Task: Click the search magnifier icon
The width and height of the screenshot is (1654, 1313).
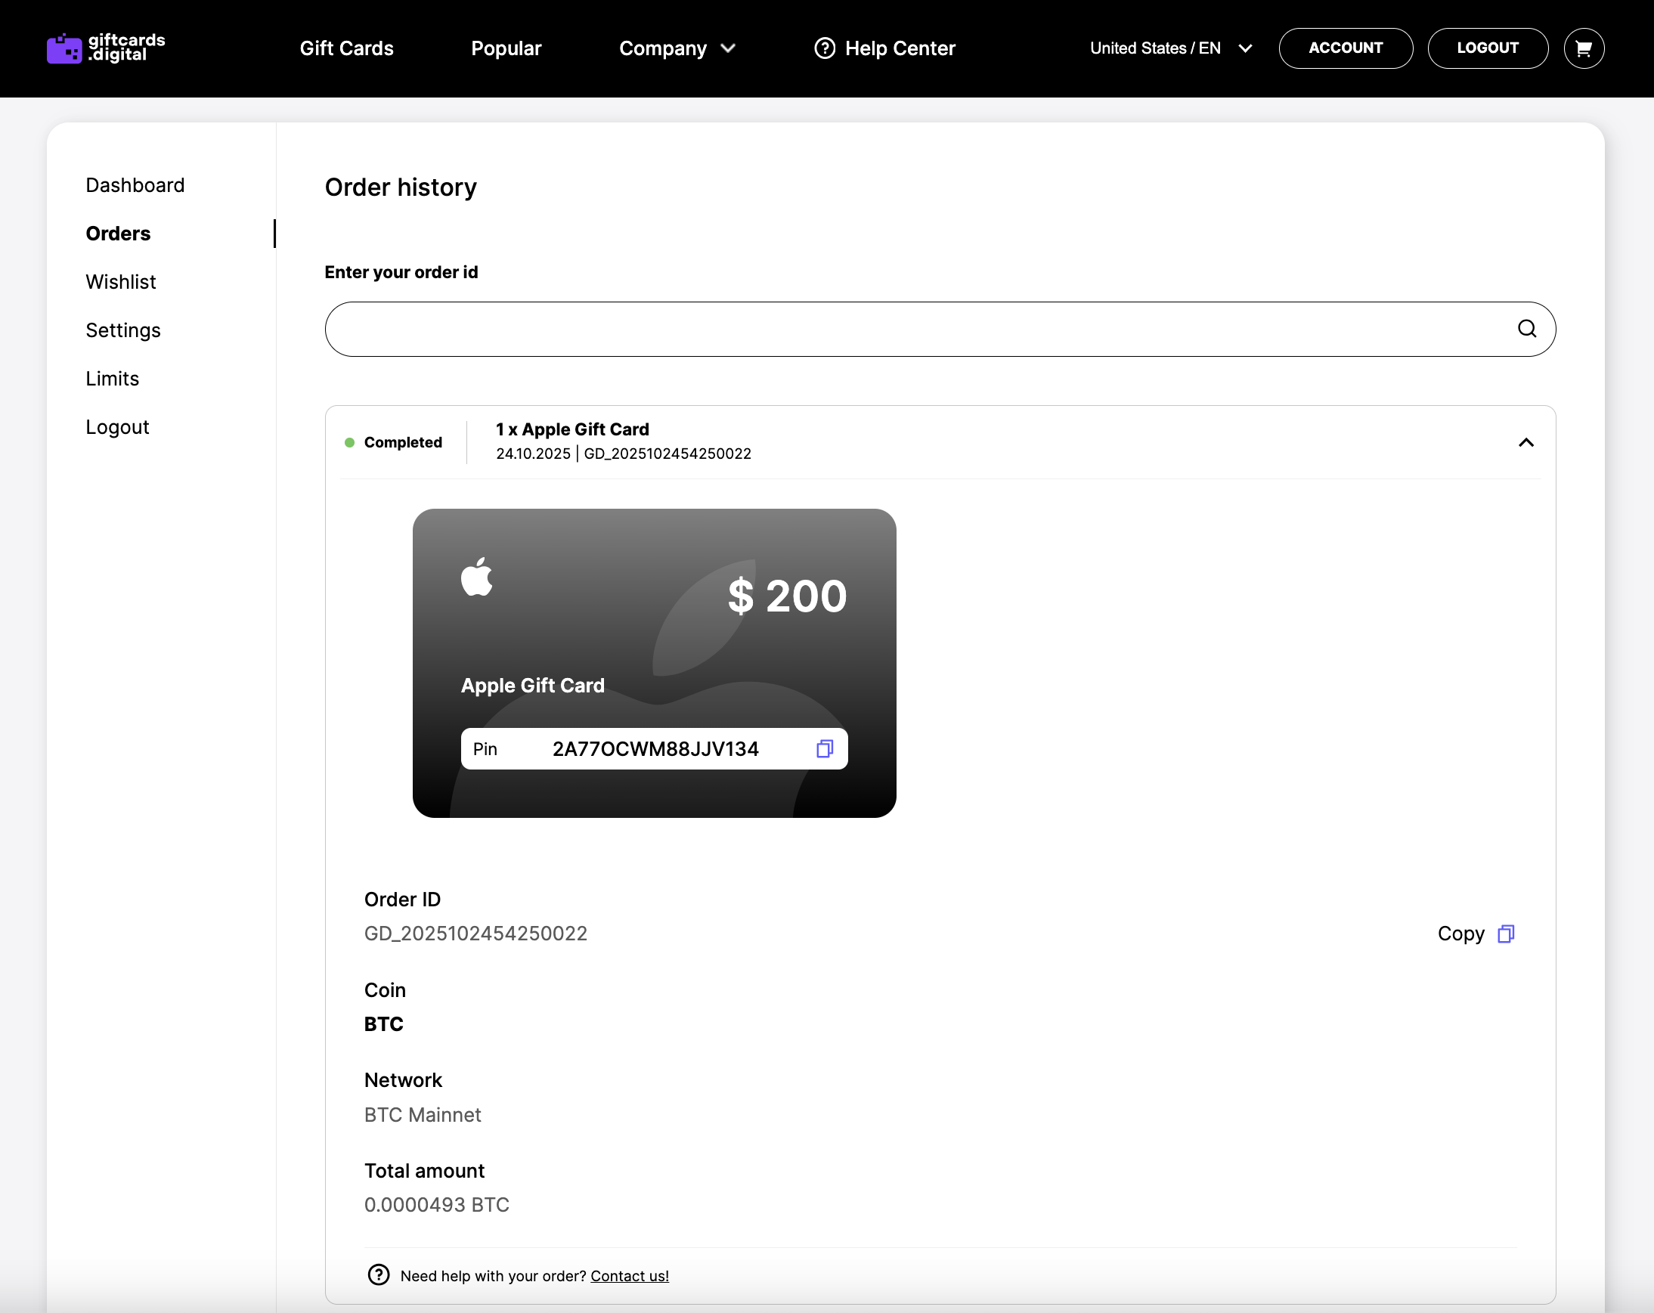Action: [x=1527, y=329]
